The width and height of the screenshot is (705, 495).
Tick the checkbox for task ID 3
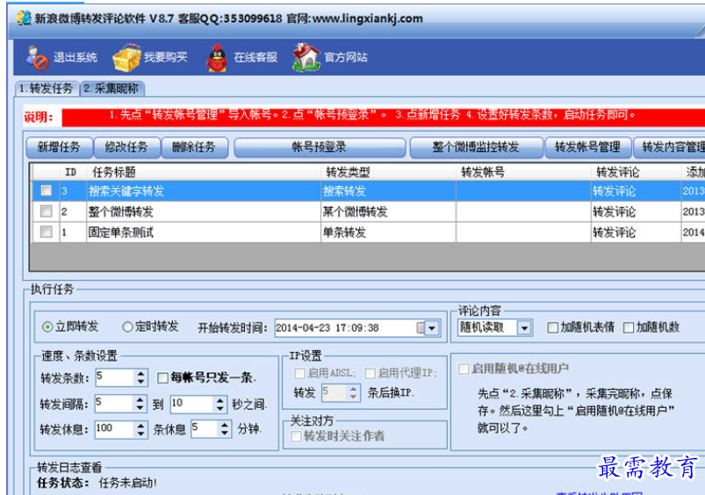pos(46,190)
